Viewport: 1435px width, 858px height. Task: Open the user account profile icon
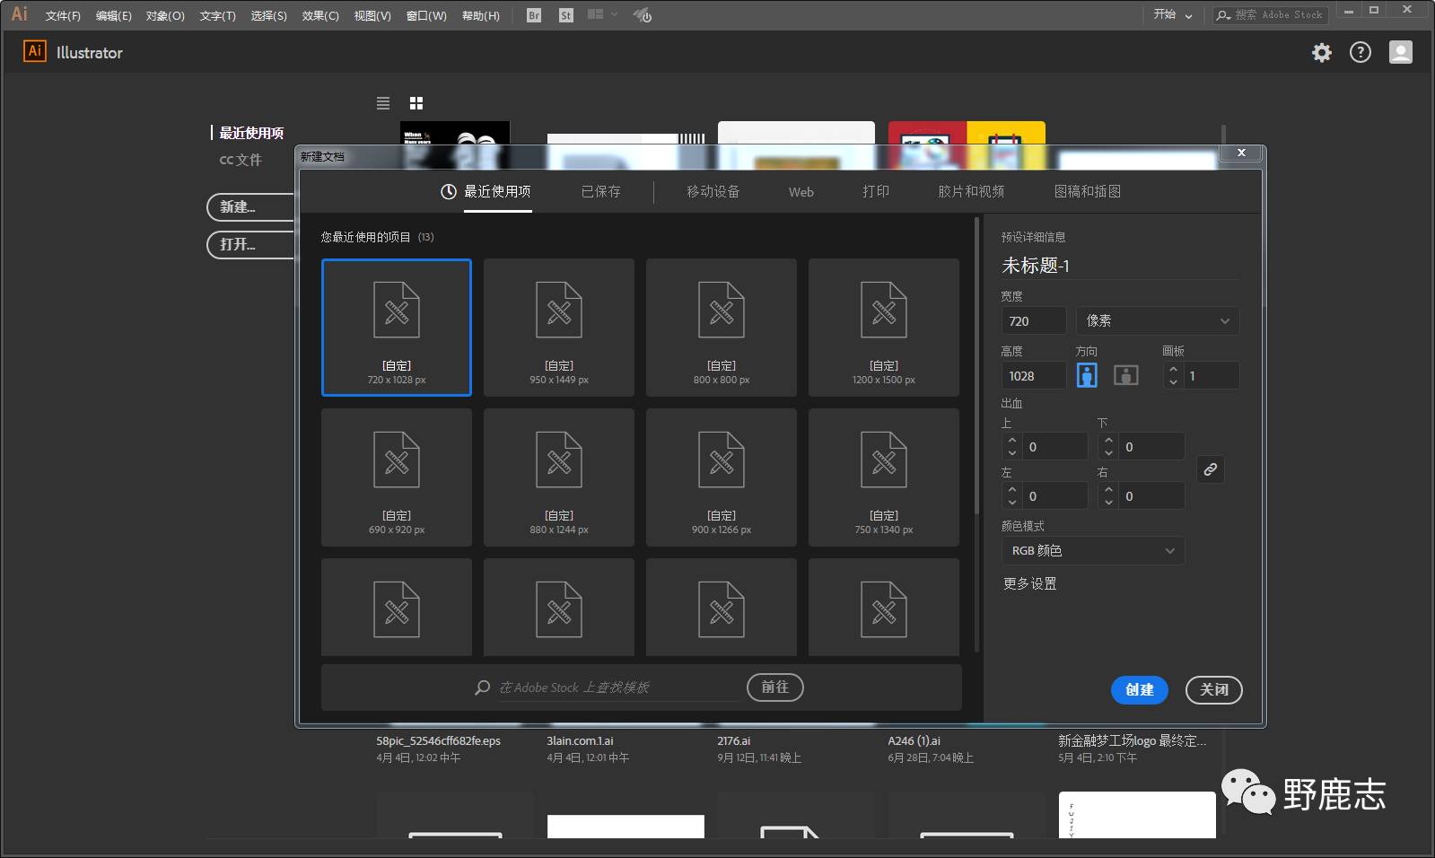(x=1400, y=53)
